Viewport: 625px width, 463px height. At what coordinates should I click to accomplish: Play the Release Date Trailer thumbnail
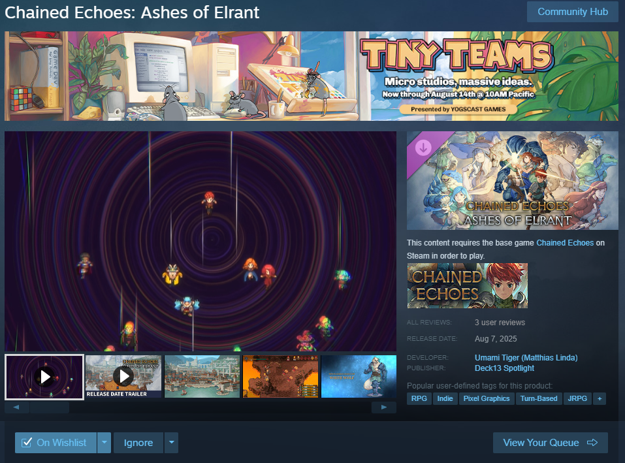[123, 377]
